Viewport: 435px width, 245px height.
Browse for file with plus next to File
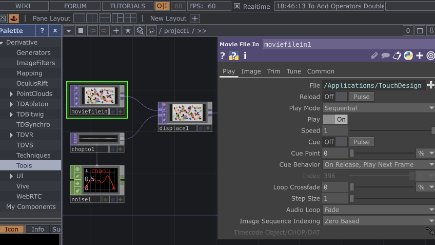coord(430,85)
